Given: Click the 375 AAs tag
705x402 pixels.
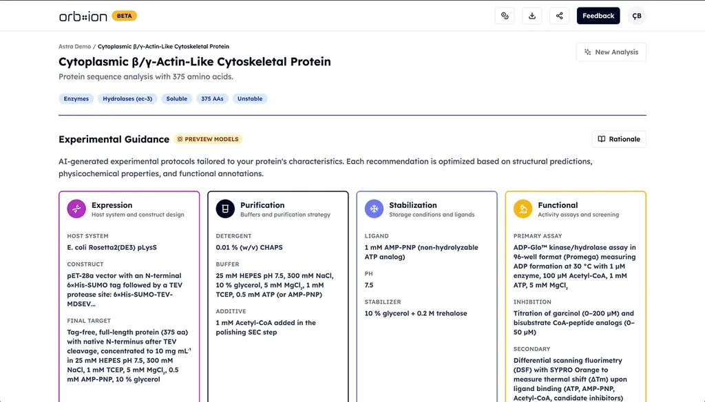Looking at the screenshot, I should click(212, 98).
